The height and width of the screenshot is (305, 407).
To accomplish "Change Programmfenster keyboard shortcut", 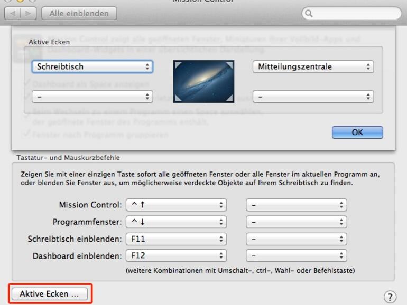I will pyautogui.click(x=176, y=222).
